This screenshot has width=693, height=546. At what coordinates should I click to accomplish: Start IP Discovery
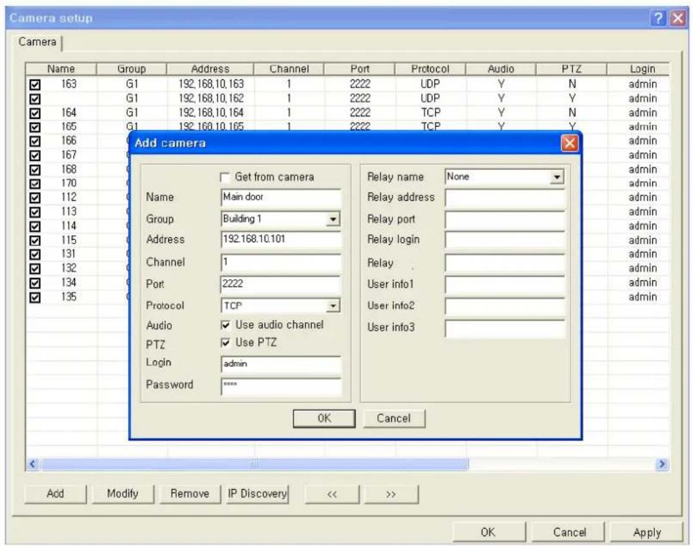pyautogui.click(x=257, y=494)
